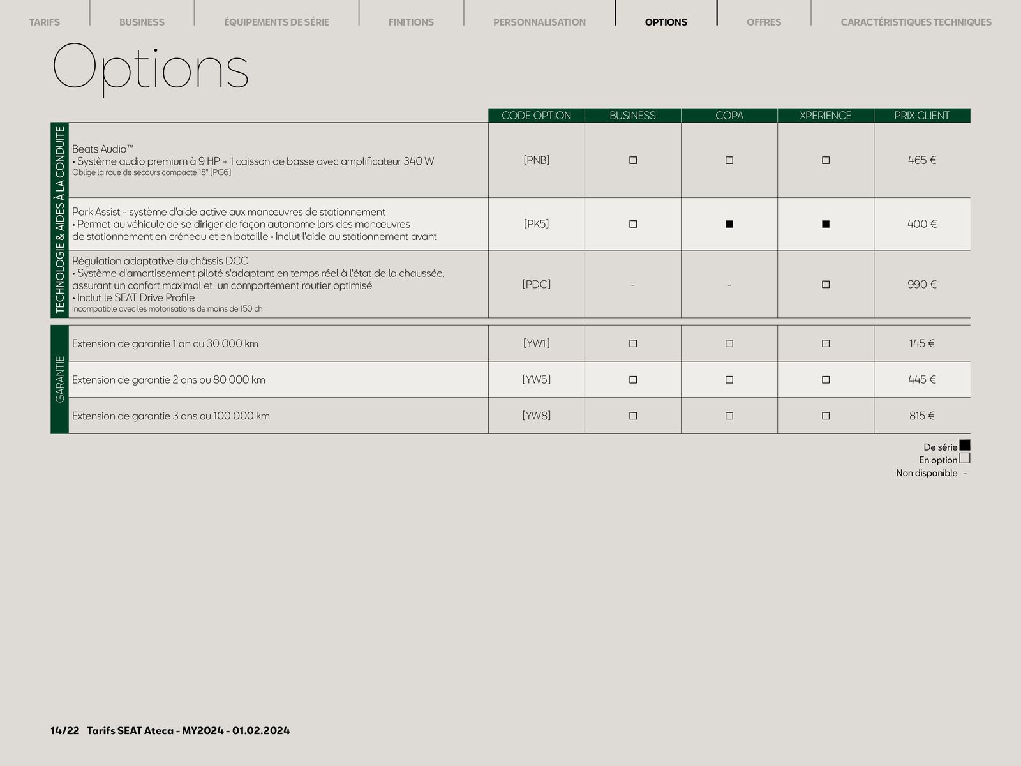This screenshot has height=766, width=1021.
Task: Click the XPERIENCE column header
Action: click(826, 116)
